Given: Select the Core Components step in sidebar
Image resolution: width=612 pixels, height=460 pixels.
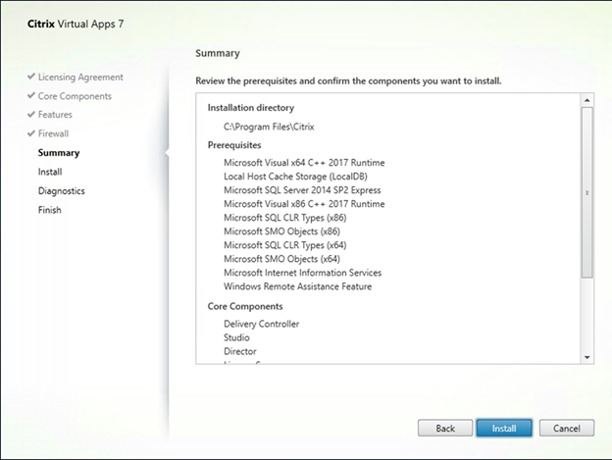Looking at the screenshot, I should point(75,96).
